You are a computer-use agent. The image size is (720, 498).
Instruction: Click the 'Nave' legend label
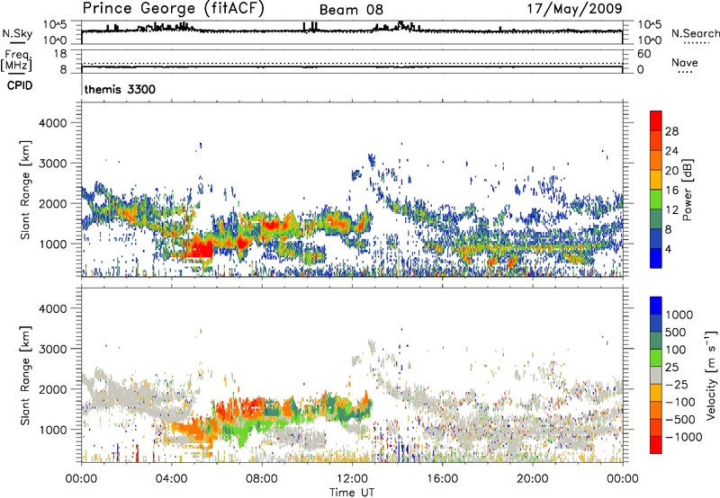(685, 62)
